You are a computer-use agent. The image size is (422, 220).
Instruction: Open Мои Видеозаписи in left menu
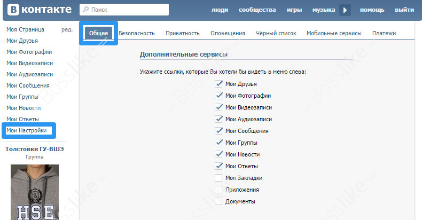29,63
